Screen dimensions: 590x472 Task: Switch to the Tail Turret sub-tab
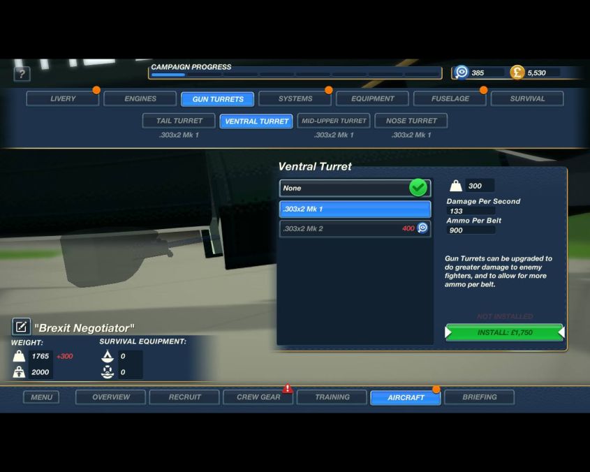179,121
